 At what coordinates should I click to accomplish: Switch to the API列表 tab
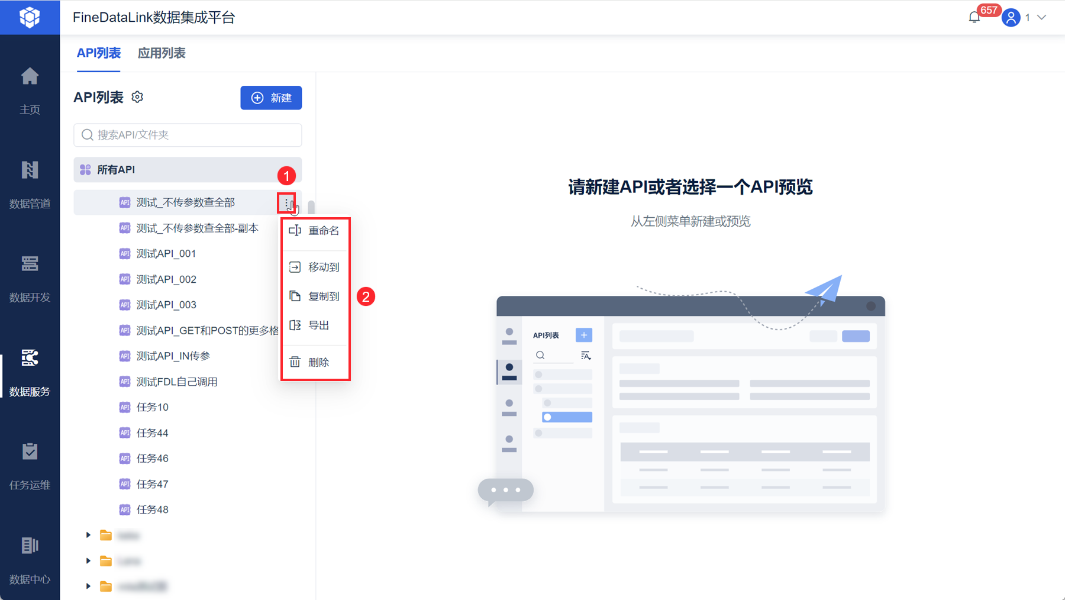tap(99, 53)
